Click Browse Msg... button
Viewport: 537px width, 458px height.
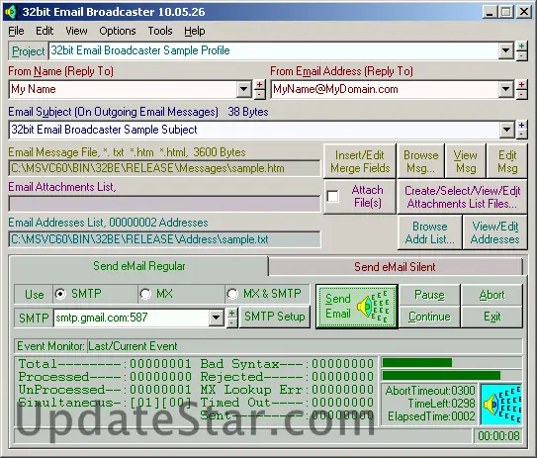[x=421, y=161]
